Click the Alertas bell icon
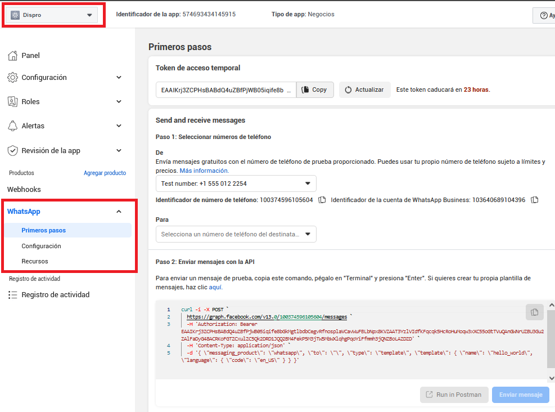Viewport: 555px width, 412px height. [12, 126]
